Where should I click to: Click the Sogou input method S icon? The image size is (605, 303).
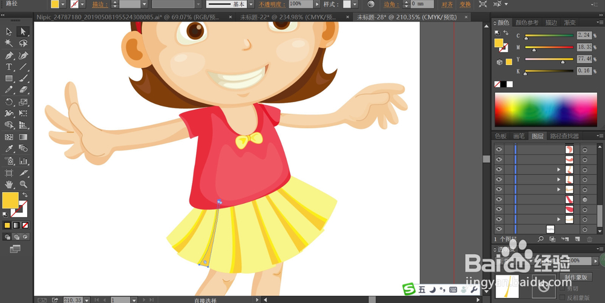[x=408, y=289]
